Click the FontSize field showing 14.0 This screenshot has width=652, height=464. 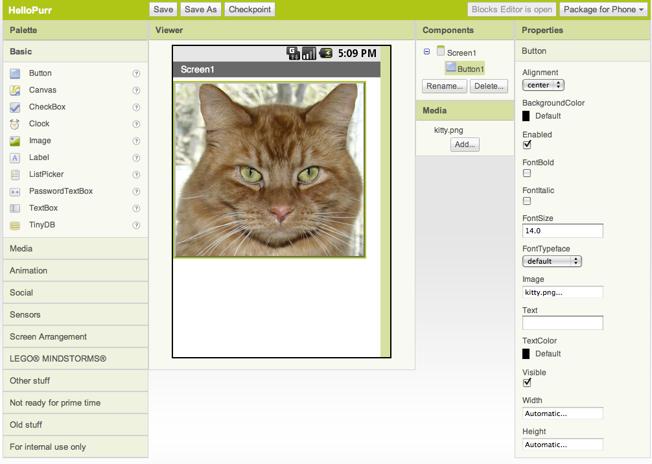[x=563, y=231]
